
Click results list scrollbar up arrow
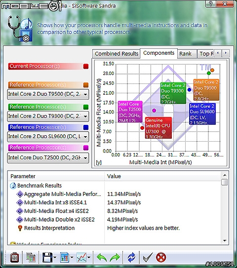(x=225, y=175)
